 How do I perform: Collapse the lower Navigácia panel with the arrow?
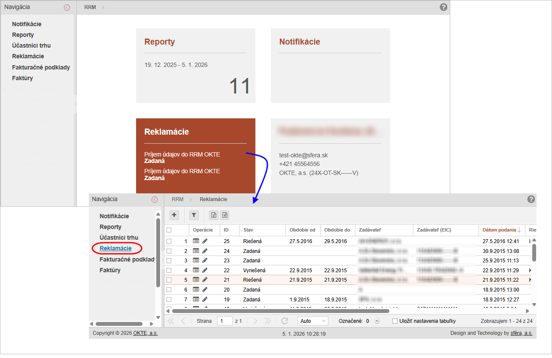click(x=155, y=199)
